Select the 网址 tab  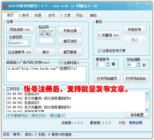(x=79, y=15)
